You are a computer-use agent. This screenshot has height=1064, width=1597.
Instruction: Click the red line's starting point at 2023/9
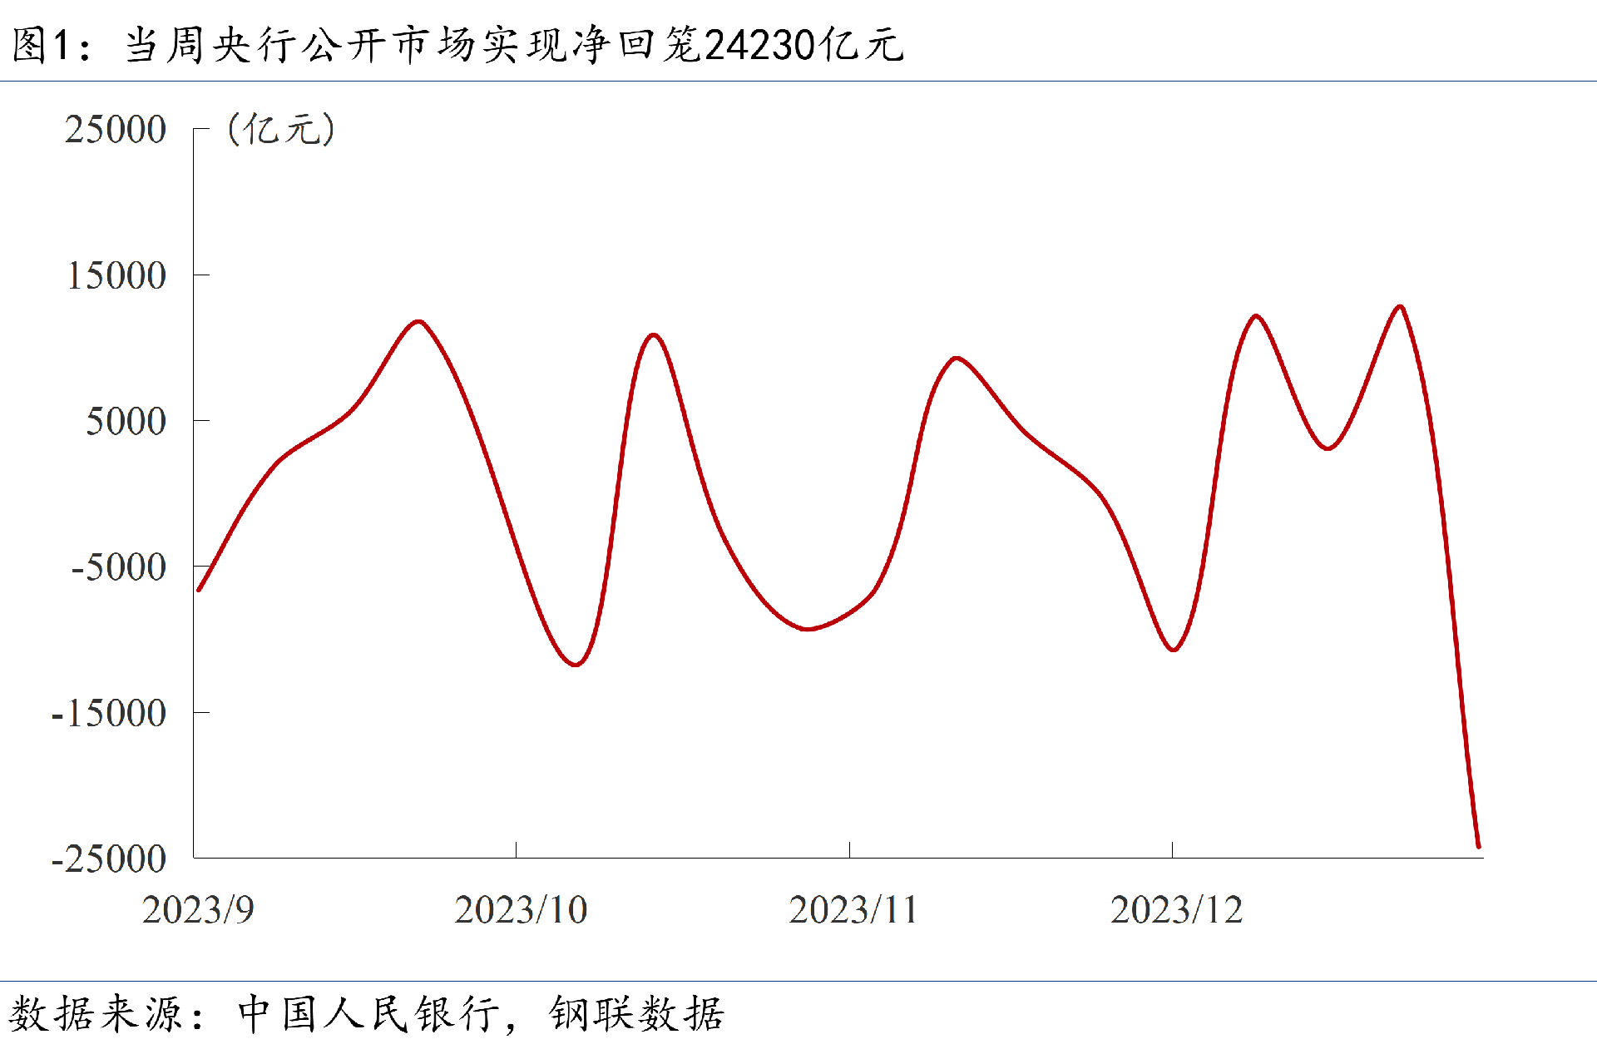(x=199, y=590)
